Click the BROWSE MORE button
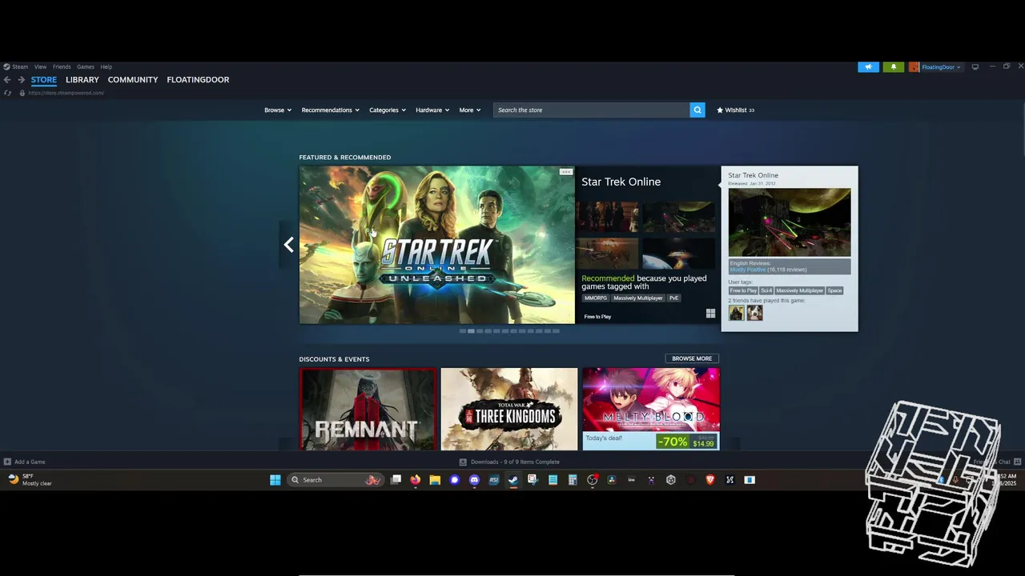The image size is (1025, 576). [692, 358]
